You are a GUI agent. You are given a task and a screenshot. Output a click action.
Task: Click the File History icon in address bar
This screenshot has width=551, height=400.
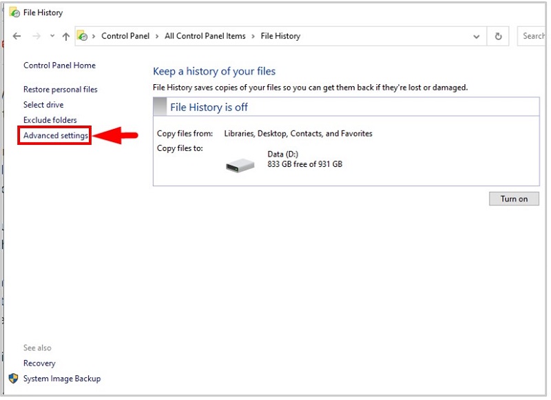click(x=83, y=36)
